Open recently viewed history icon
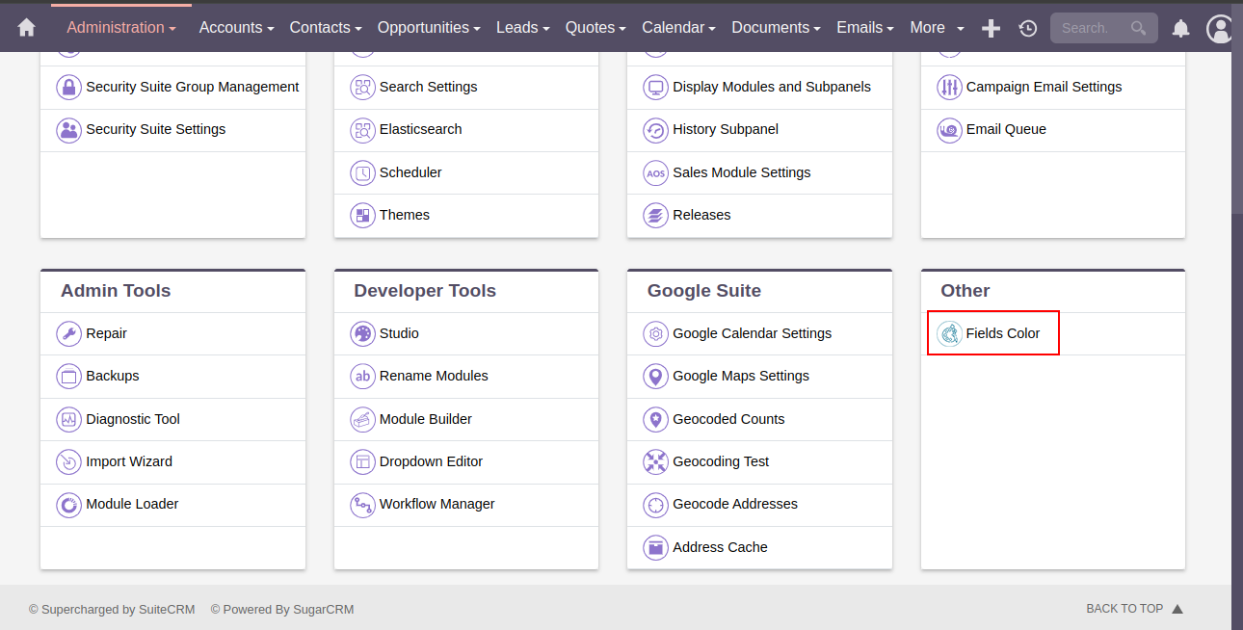The width and height of the screenshot is (1243, 630). pyautogui.click(x=1028, y=28)
